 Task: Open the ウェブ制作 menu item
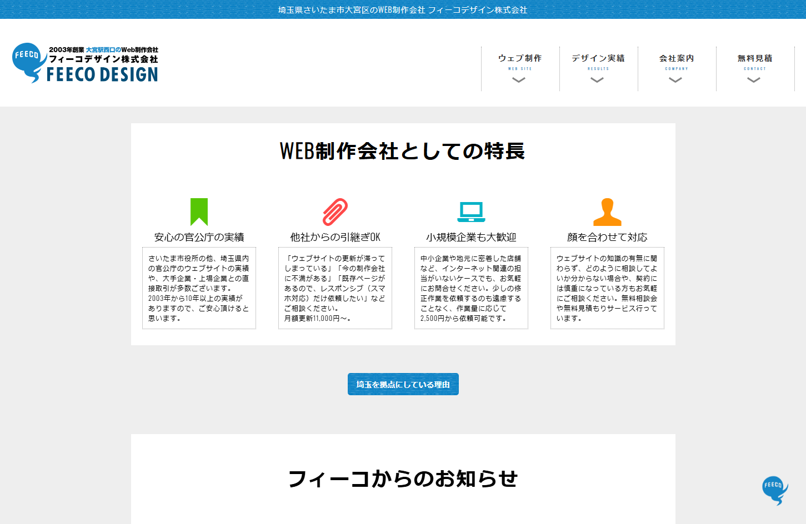coord(520,58)
